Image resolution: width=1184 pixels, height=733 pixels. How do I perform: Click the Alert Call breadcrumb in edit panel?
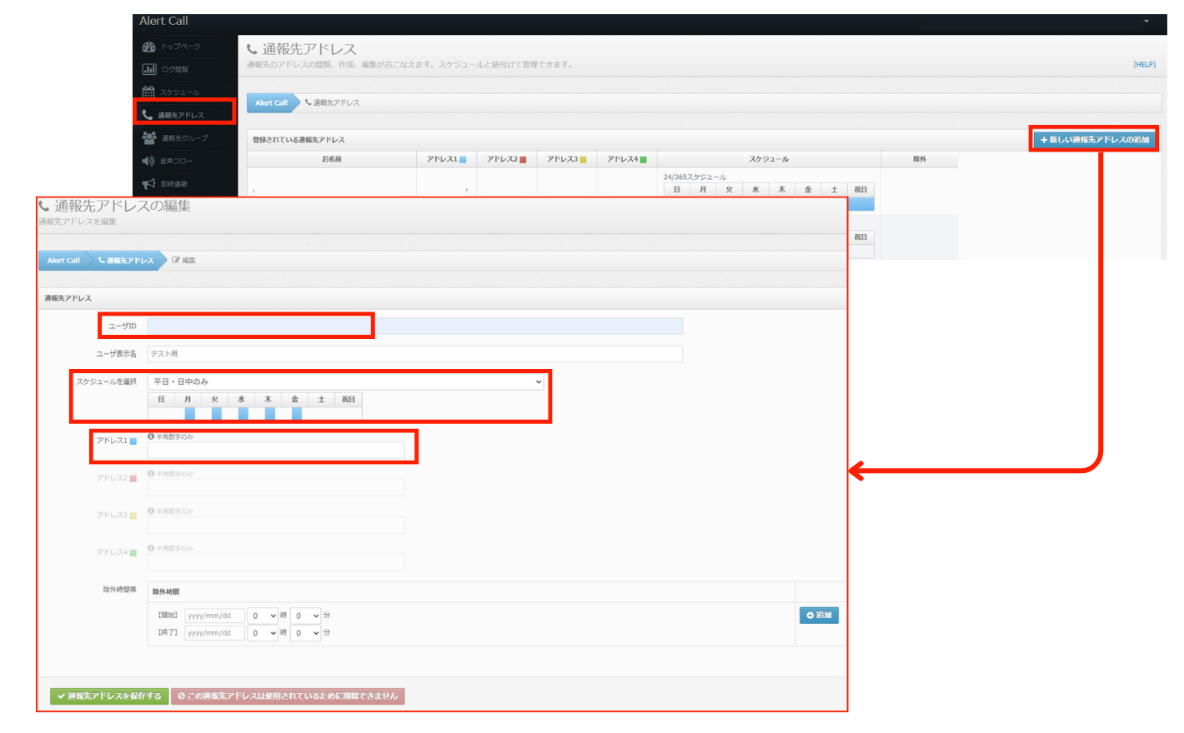[x=63, y=261]
